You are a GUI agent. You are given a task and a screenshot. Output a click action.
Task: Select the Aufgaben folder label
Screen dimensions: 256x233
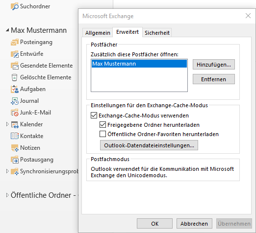pos(33,89)
